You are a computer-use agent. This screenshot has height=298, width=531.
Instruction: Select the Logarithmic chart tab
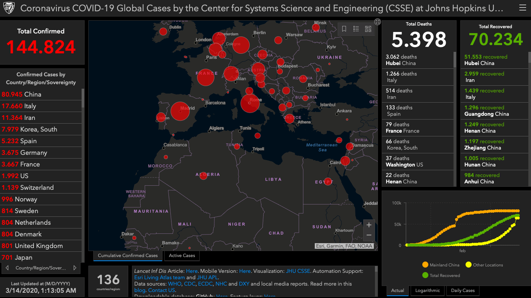428,290
